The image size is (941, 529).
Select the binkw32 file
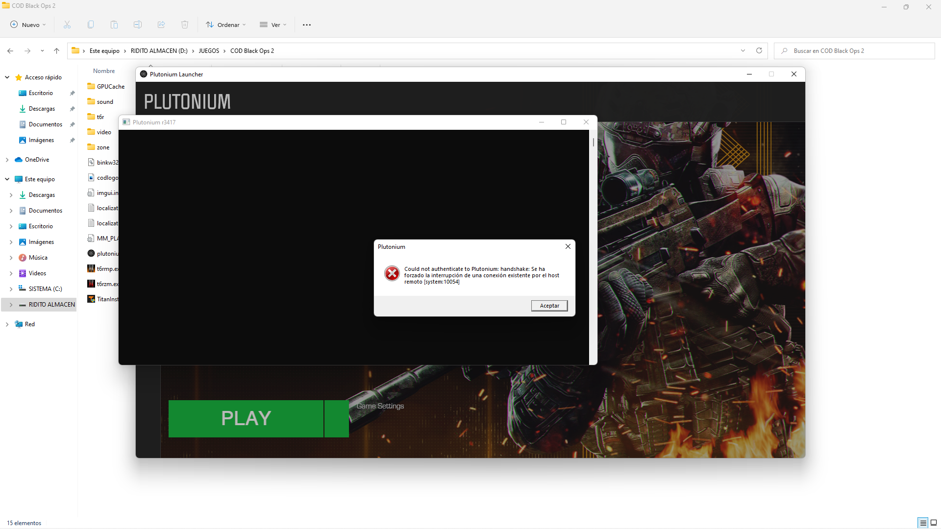click(x=103, y=163)
